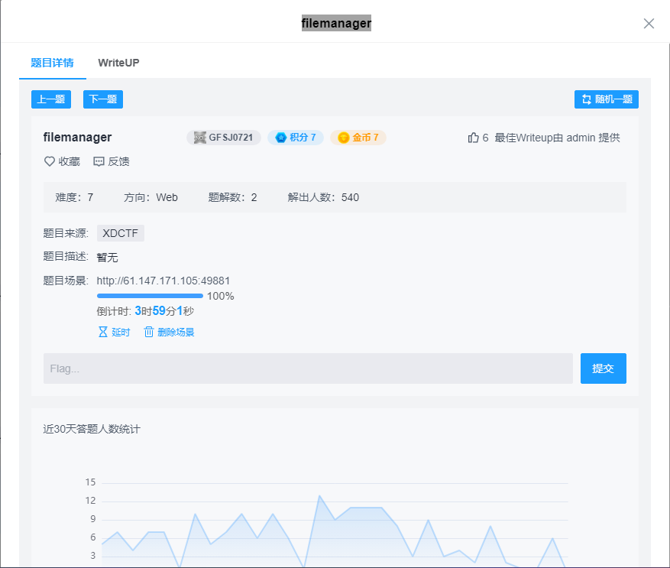Click the hourglass extend-time icon
Screen dimensions: 670x568
(x=103, y=332)
